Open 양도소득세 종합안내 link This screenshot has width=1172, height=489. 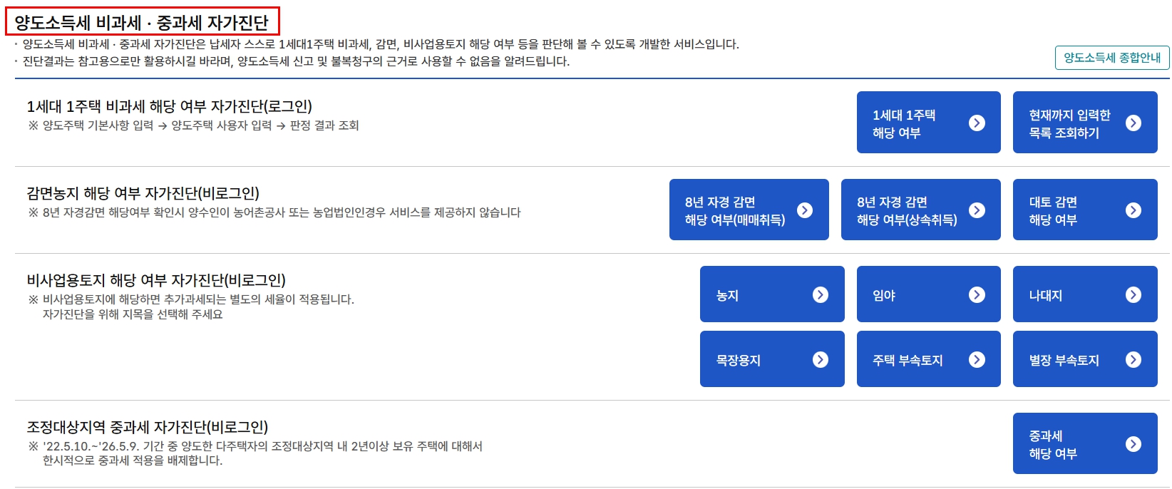[1112, 58]
